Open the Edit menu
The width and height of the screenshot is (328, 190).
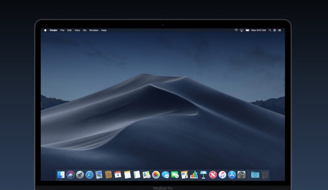[70, 30]
